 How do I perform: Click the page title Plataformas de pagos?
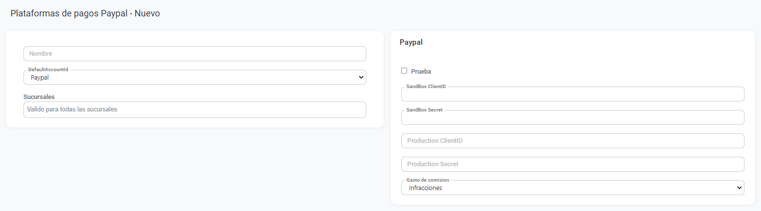click(x=85, y=13)
